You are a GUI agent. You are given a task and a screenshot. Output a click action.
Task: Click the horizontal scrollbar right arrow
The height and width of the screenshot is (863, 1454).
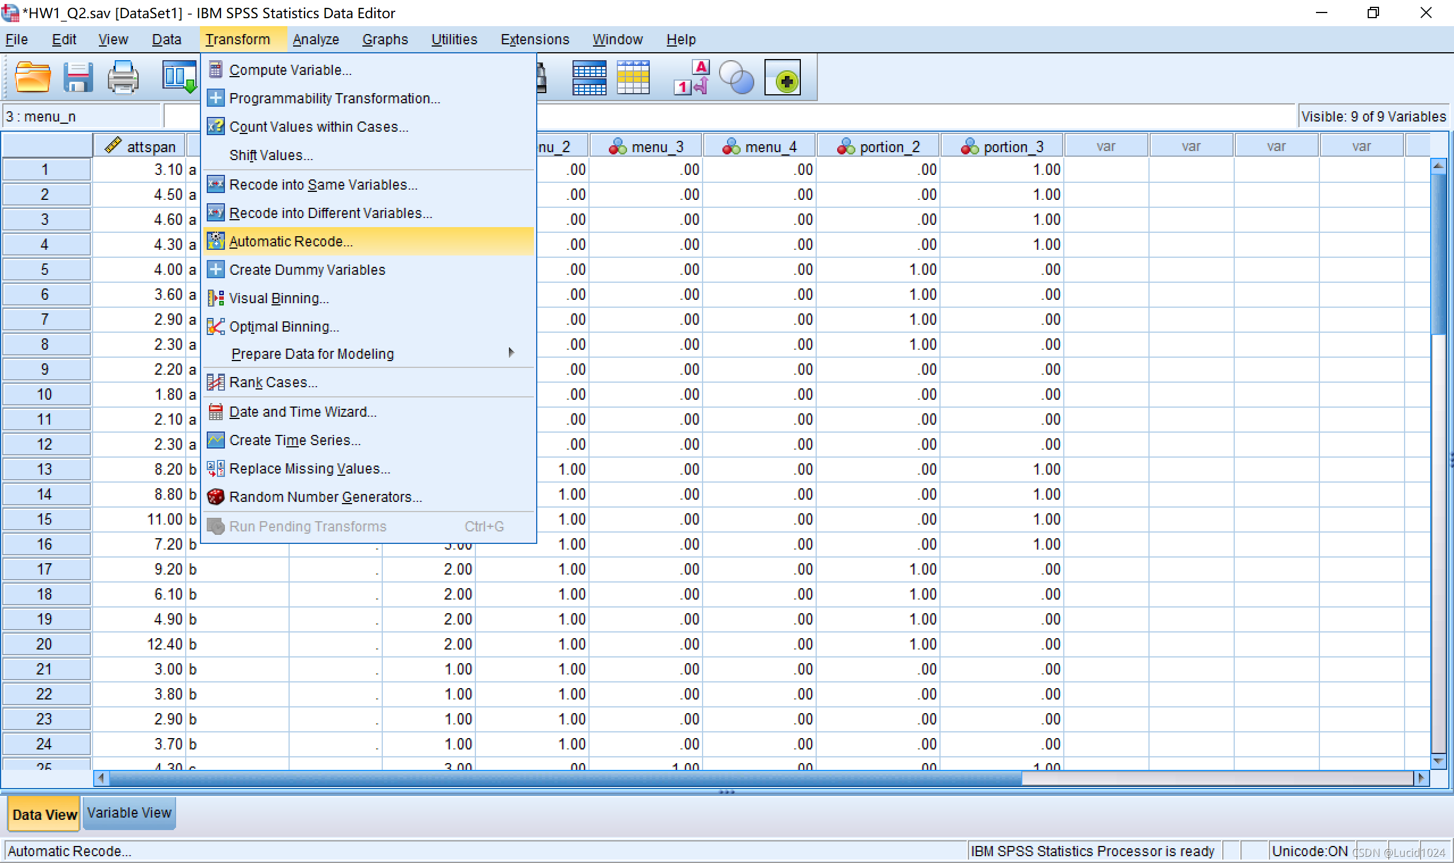tap(1421, 778)
